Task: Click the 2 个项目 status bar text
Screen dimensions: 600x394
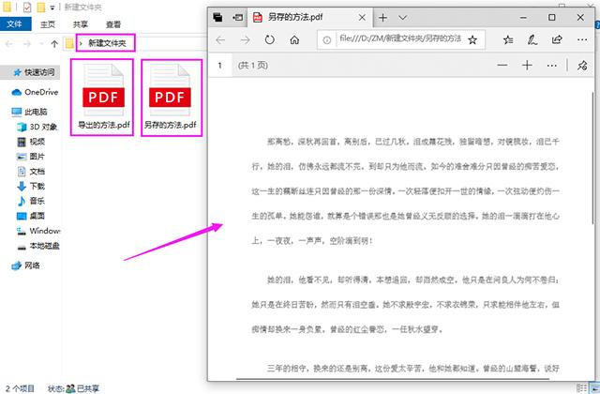Action: [20, 388]
